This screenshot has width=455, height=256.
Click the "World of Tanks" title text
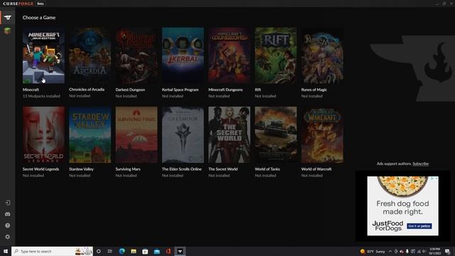[267, 169]
